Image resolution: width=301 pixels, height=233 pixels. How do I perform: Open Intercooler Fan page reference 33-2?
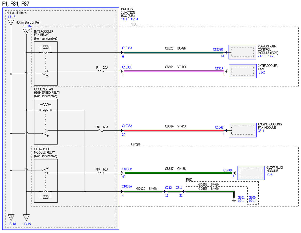262,72
